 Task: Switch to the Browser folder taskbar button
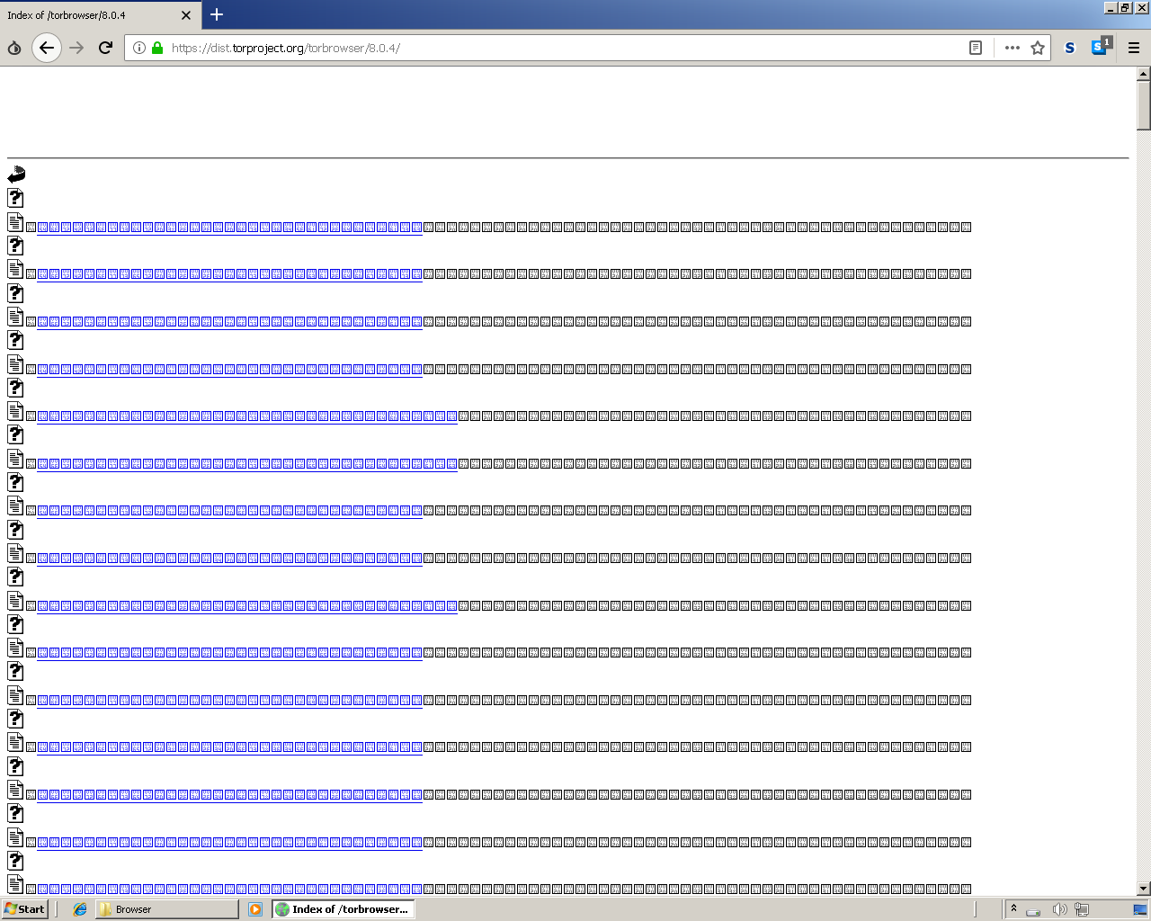(167, 909)
